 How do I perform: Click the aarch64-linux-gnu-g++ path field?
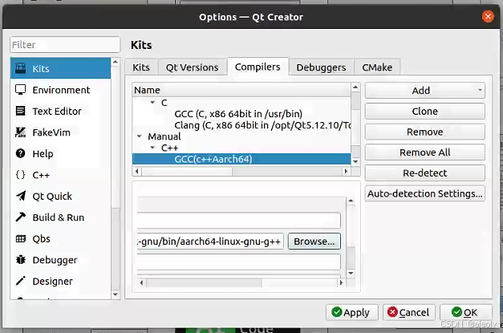coord(210,242)
